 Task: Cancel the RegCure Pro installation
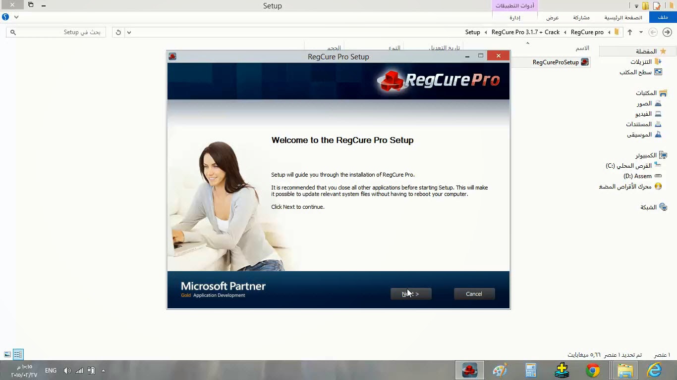(x=474, y=294)
